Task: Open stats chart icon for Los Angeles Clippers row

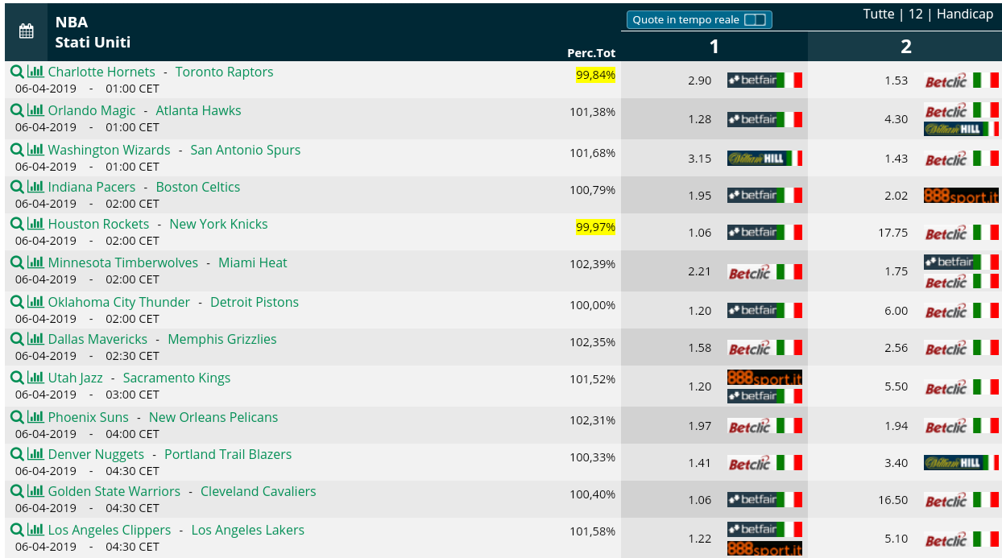Action: [x=35, y=529]
